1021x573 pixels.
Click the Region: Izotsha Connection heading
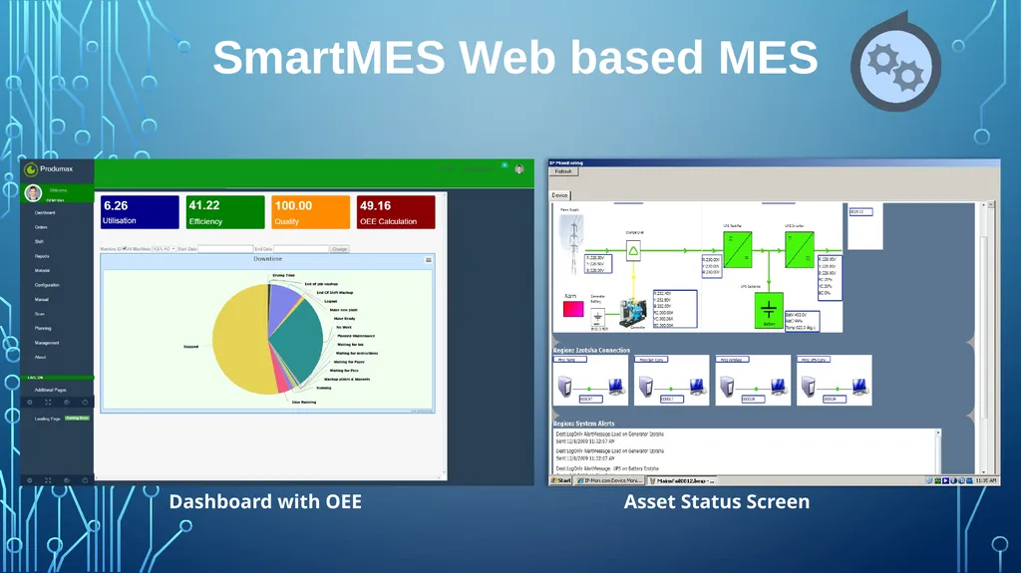point(591,351)
